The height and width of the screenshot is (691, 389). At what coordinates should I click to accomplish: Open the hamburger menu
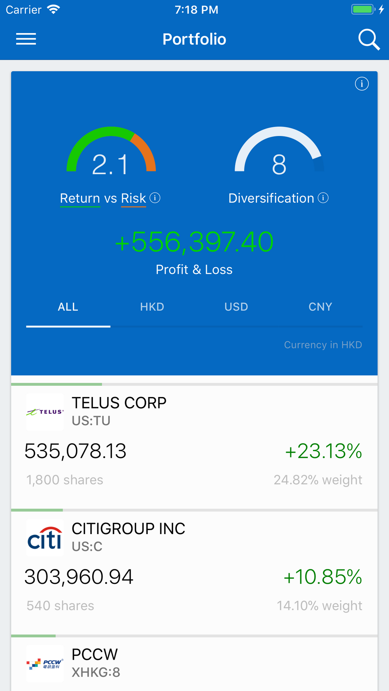(26, 39)
